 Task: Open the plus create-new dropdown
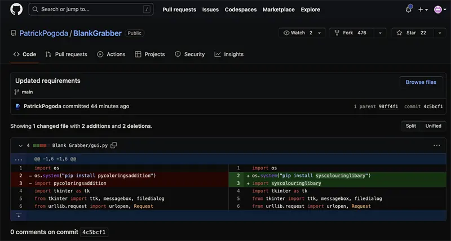(423, 10)
